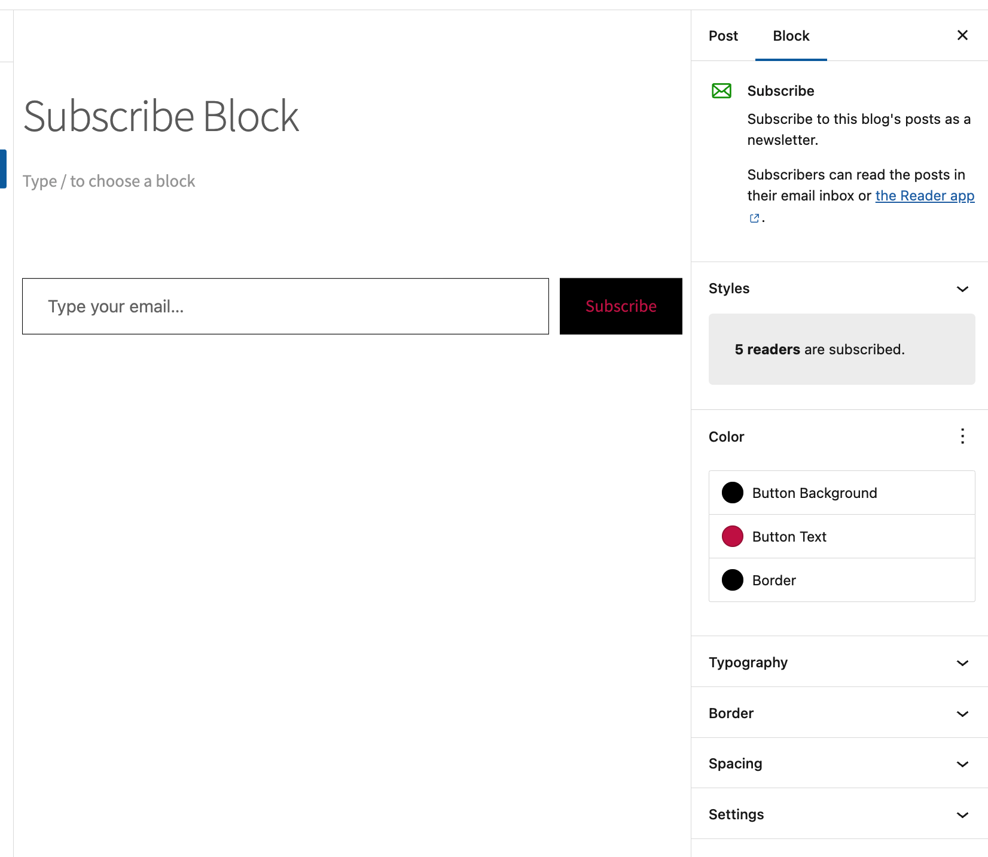This screenshot has height=857, width=988.
Task: Select the Block tab
Action: (x=791, y=35)
